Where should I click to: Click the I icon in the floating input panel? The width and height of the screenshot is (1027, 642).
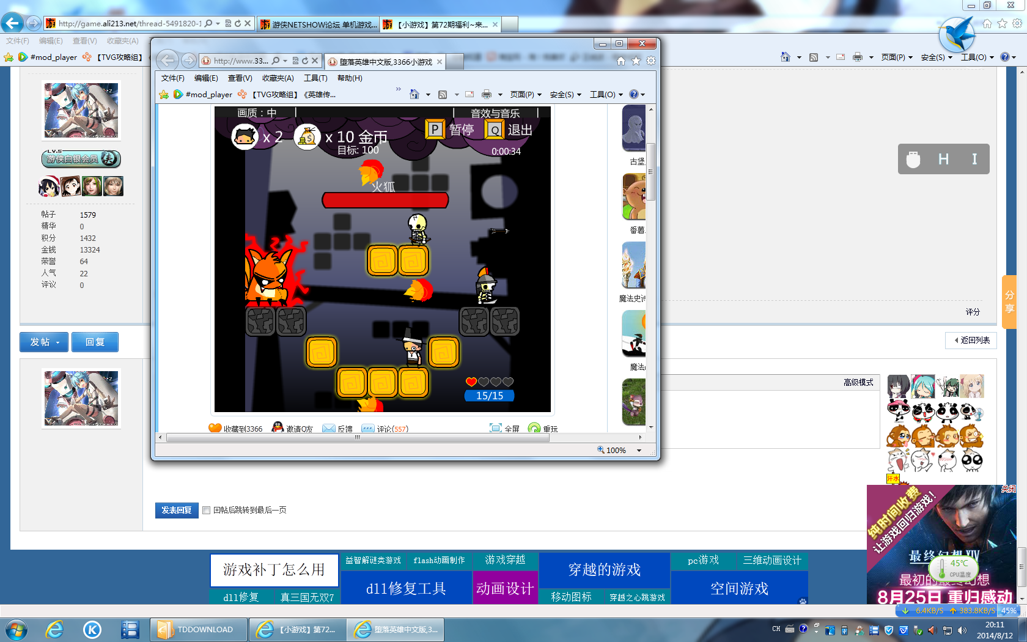(974, 159)
